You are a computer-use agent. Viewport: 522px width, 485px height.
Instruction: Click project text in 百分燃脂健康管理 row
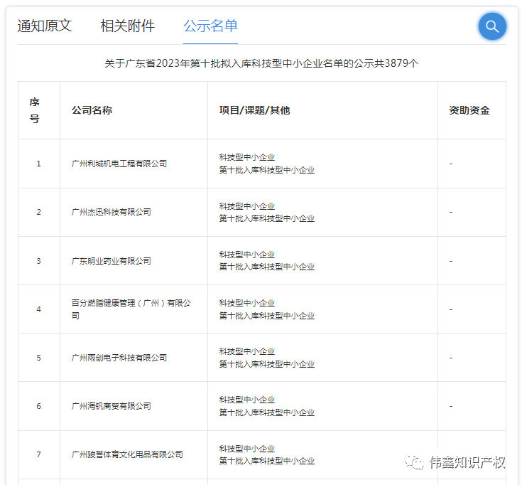point(266,309)
